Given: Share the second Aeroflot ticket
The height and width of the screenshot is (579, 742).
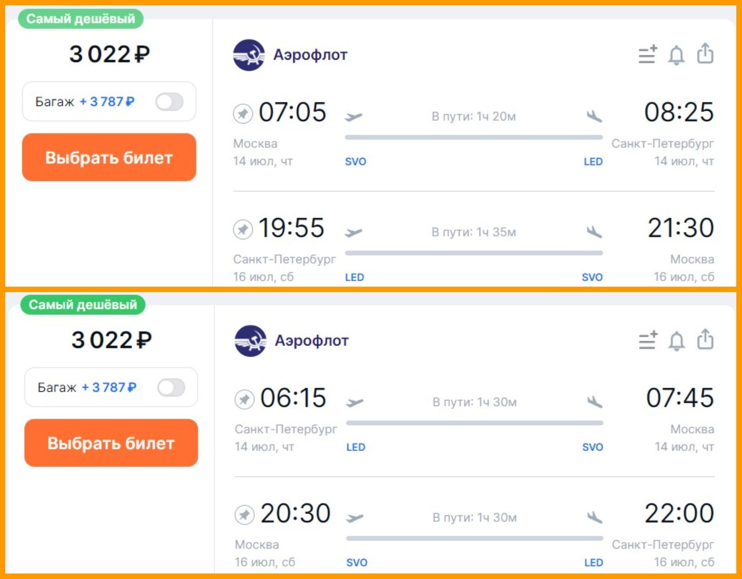Looking at the screenshot, I should (705, 339).
